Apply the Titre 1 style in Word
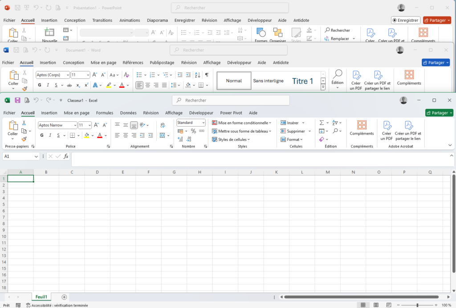456x308 pixels. (x=302, y=81)
